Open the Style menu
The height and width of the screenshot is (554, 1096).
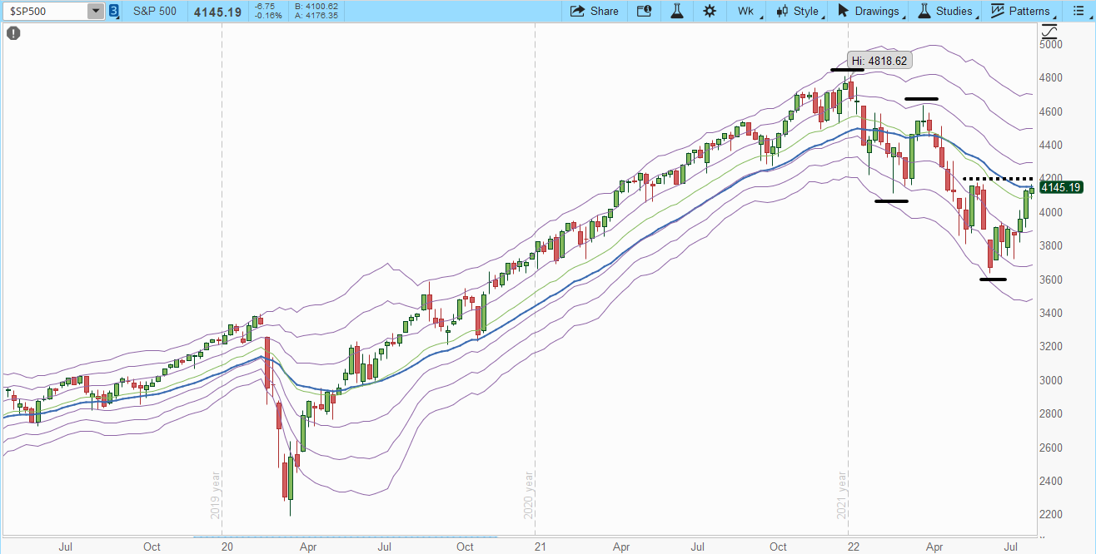(x=799, y=11)
